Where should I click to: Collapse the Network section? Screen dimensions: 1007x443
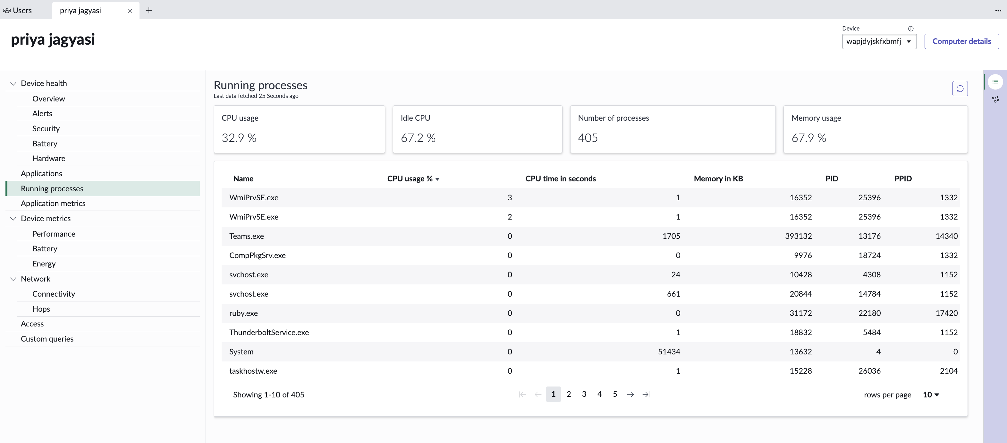(13, 279)
